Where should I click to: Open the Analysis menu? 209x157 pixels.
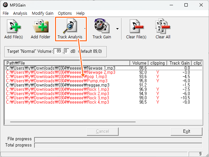click(20, 13)
